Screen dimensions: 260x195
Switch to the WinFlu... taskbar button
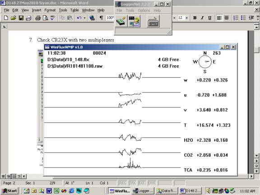119,191
